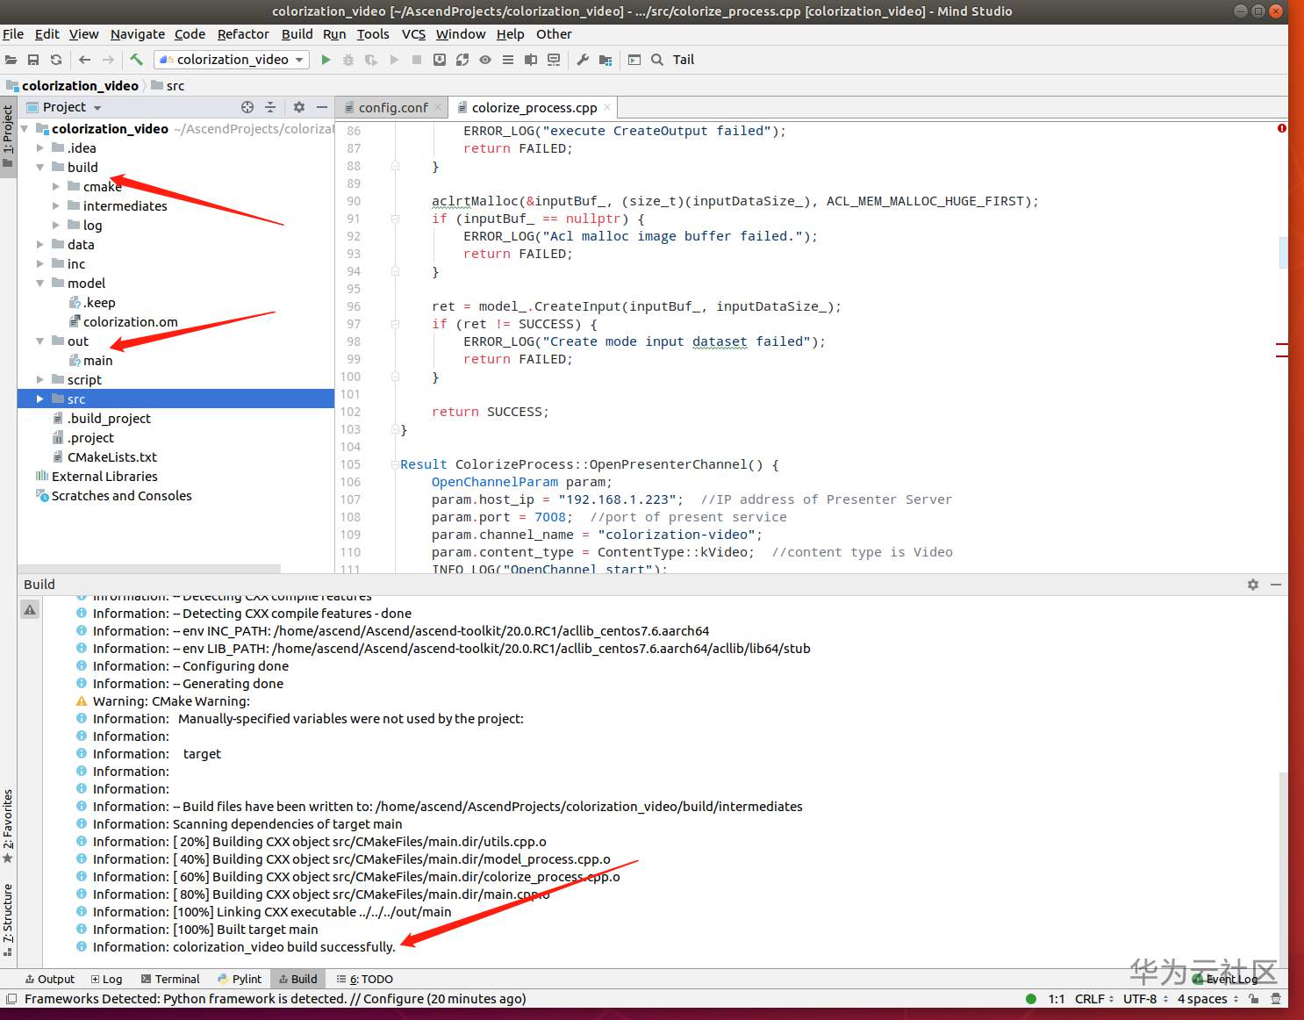Open the Project panel gear settings
The image size is (1304, 1020).
[299, 107]
